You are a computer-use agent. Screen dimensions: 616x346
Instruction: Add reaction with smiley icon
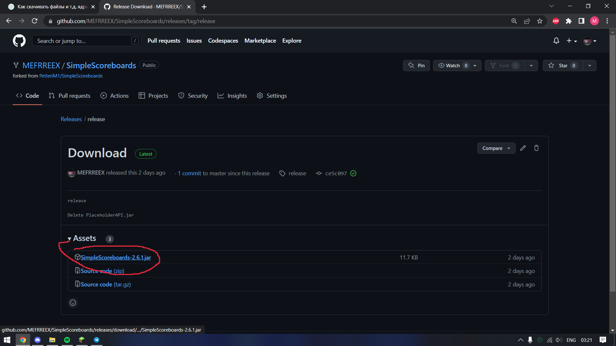[x=73, y=303]
